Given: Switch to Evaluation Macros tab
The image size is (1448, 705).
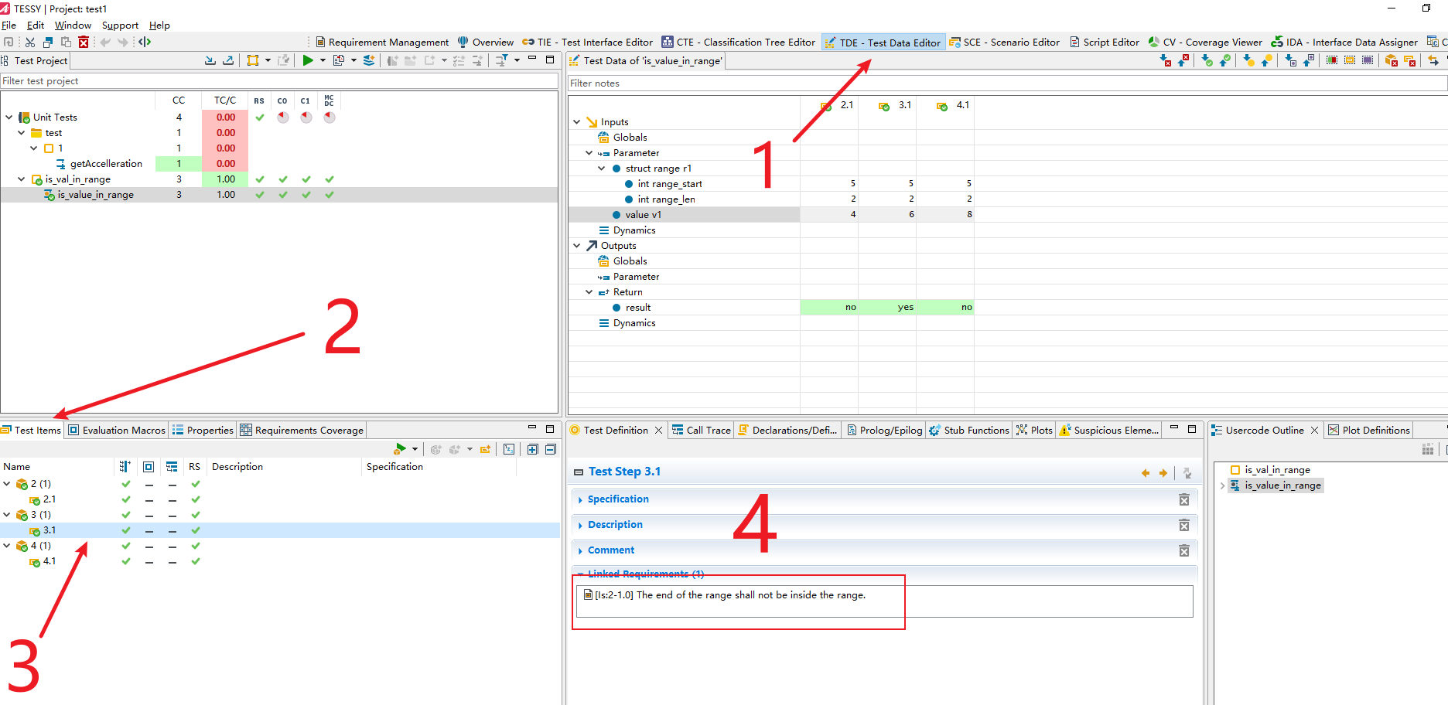Looking at the screenshot, I should click(117, 431).
